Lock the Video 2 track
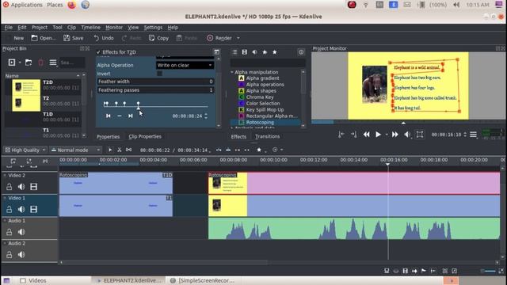507x285 pixels. (9, 187)
